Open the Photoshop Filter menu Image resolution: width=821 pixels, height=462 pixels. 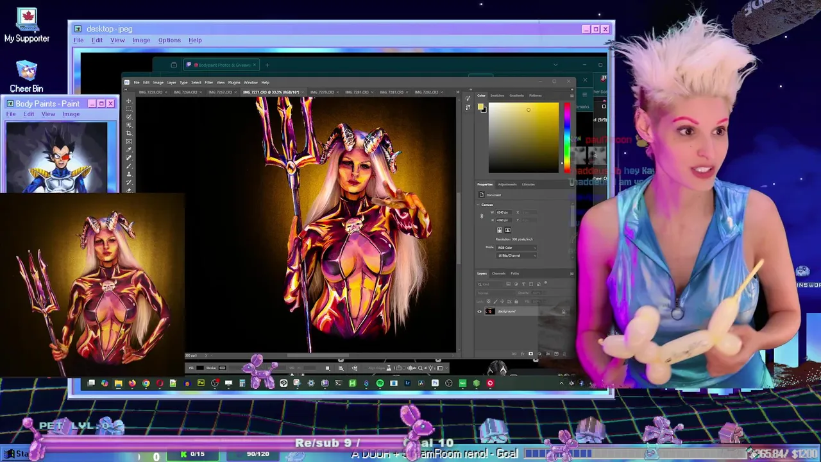pyautogui.click(x=208, y=82)
